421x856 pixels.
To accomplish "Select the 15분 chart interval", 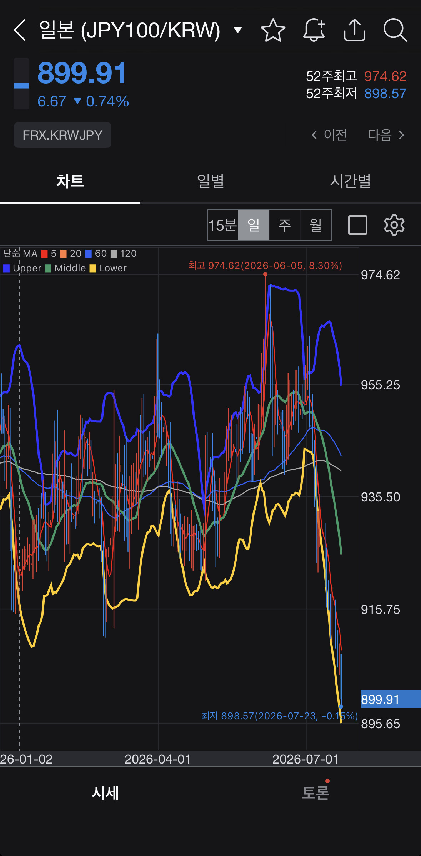I will 223,225.
